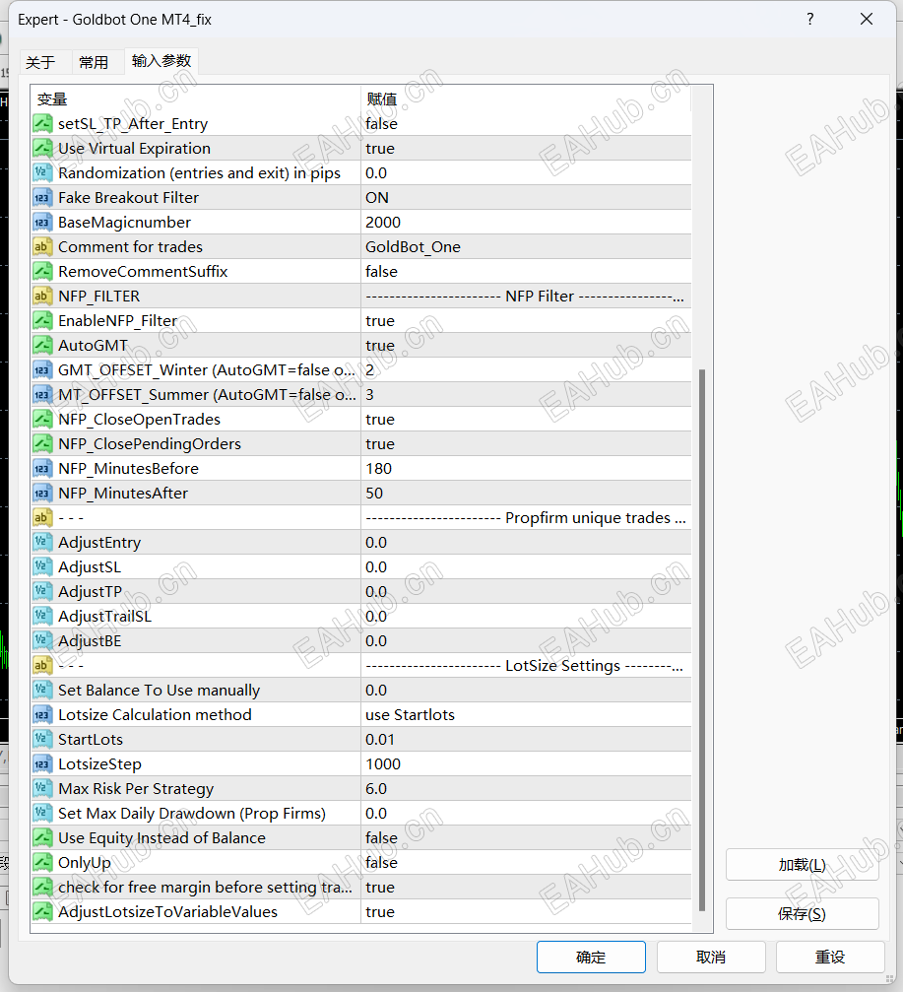The height and width of the screenshot is (992, 903).
Task: Click the 赋值 column header
Action: coord(526,99)
